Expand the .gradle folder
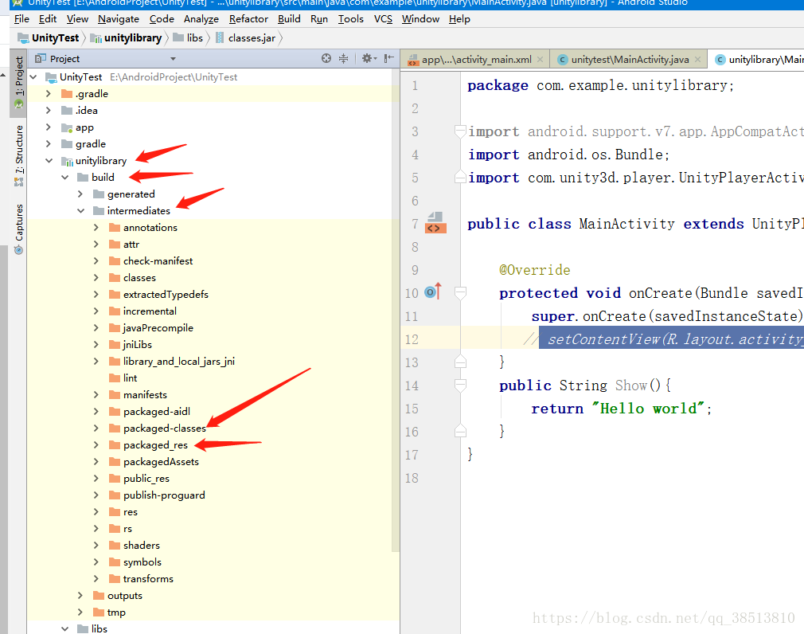 pos(49,93)
